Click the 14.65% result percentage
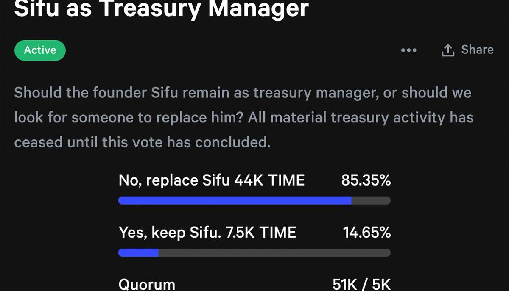Screen dimensions: 509x291 (x=366, y=232)
